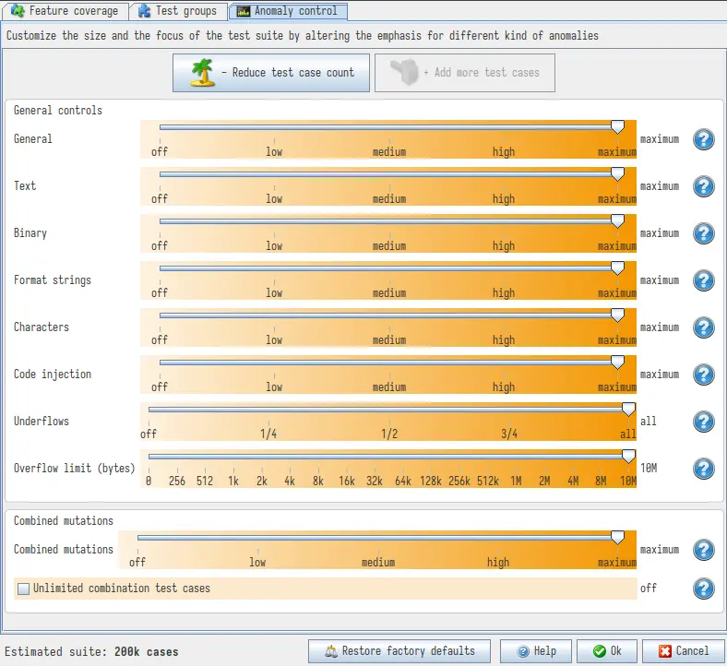Viewport: 727px width, 666px height.
Task: Click help icon for Underflows row
Action: 703,422
